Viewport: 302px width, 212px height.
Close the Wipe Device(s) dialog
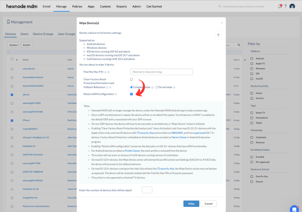(x=222, y=23)
